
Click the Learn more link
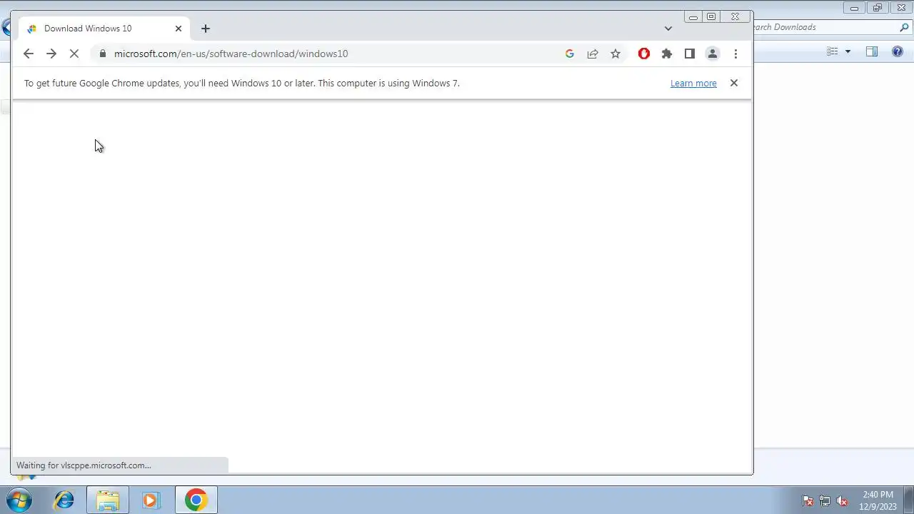[x=693, y=84]
